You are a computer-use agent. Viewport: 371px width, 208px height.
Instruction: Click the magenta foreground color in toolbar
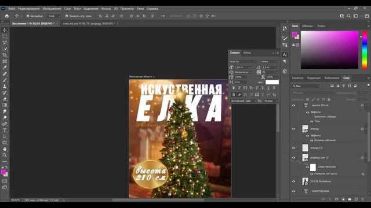3,172
